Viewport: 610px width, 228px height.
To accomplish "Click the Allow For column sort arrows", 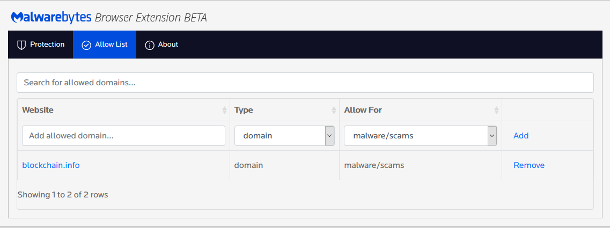I will coord(496,110).
